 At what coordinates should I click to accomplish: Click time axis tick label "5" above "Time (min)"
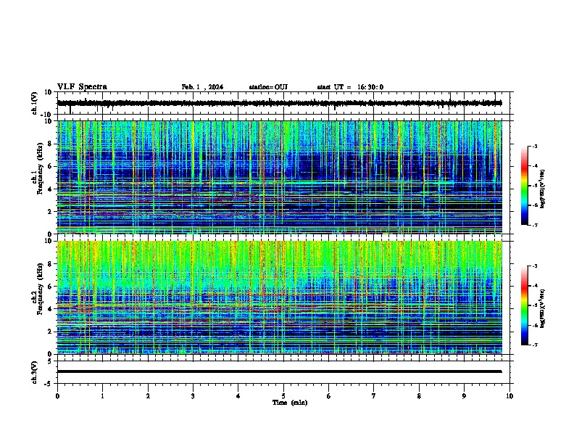(x=283, y=396)
